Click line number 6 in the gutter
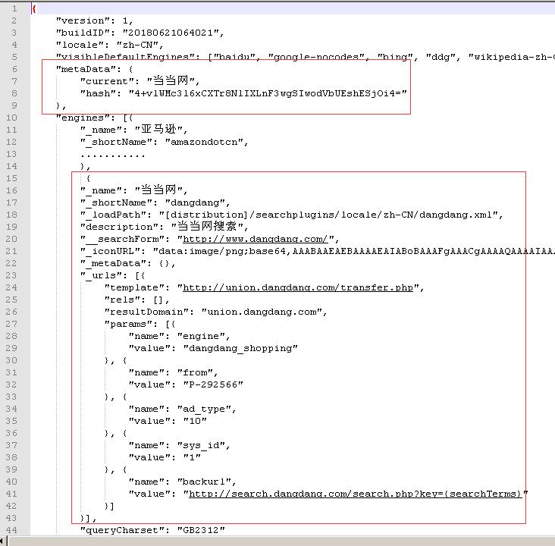 pyautogui.click(x=14, y=69)
